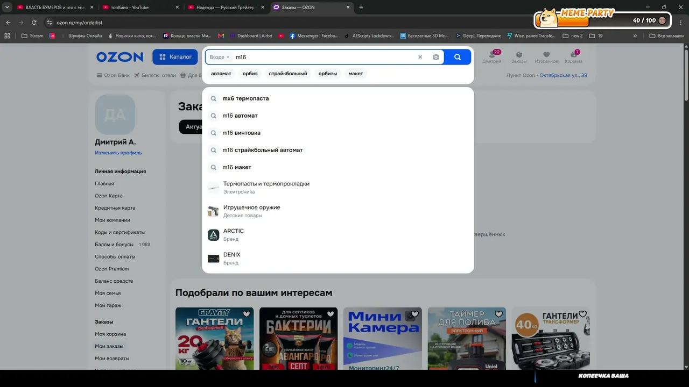Open Баллы и бонусы in the sidebar
This screenshot has width=689, height=387.
[x=115, y=245]
